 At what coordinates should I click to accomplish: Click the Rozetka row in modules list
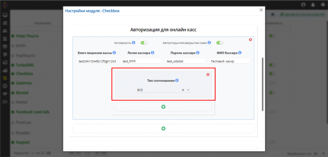[23, 133]
